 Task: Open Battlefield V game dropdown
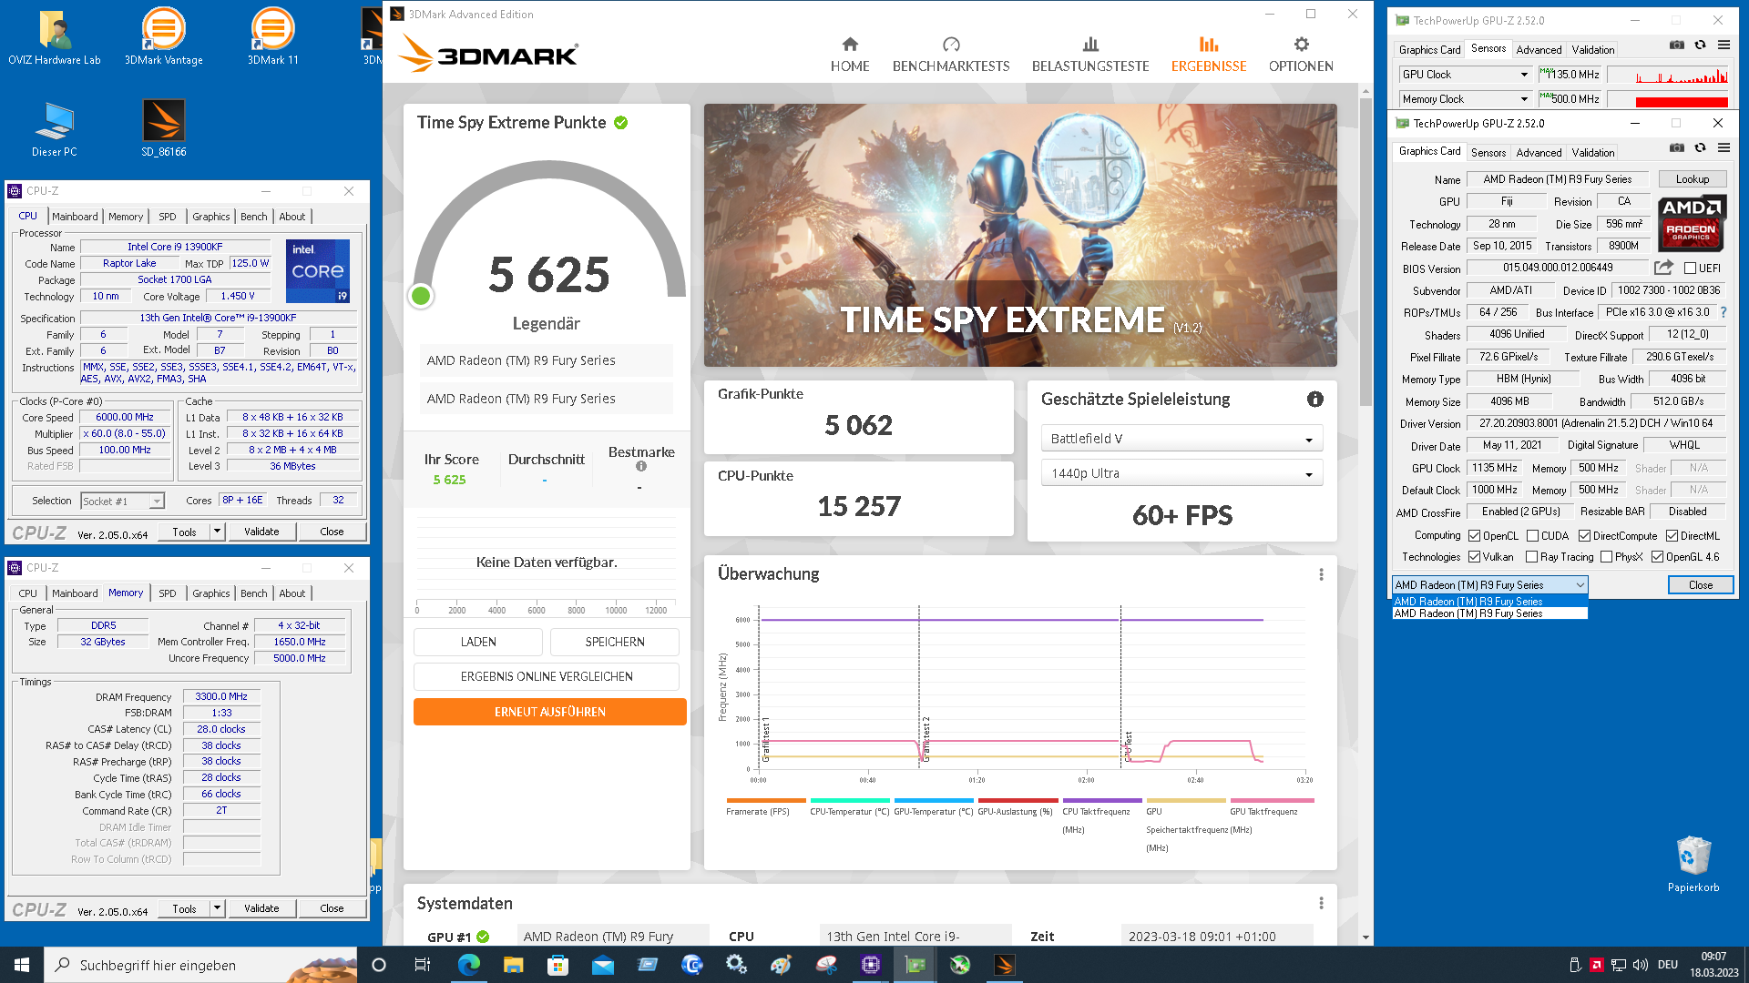[x=1181, y=439]
